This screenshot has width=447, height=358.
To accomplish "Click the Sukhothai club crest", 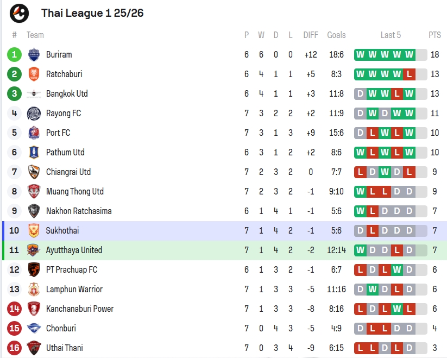I will [34, 231].
